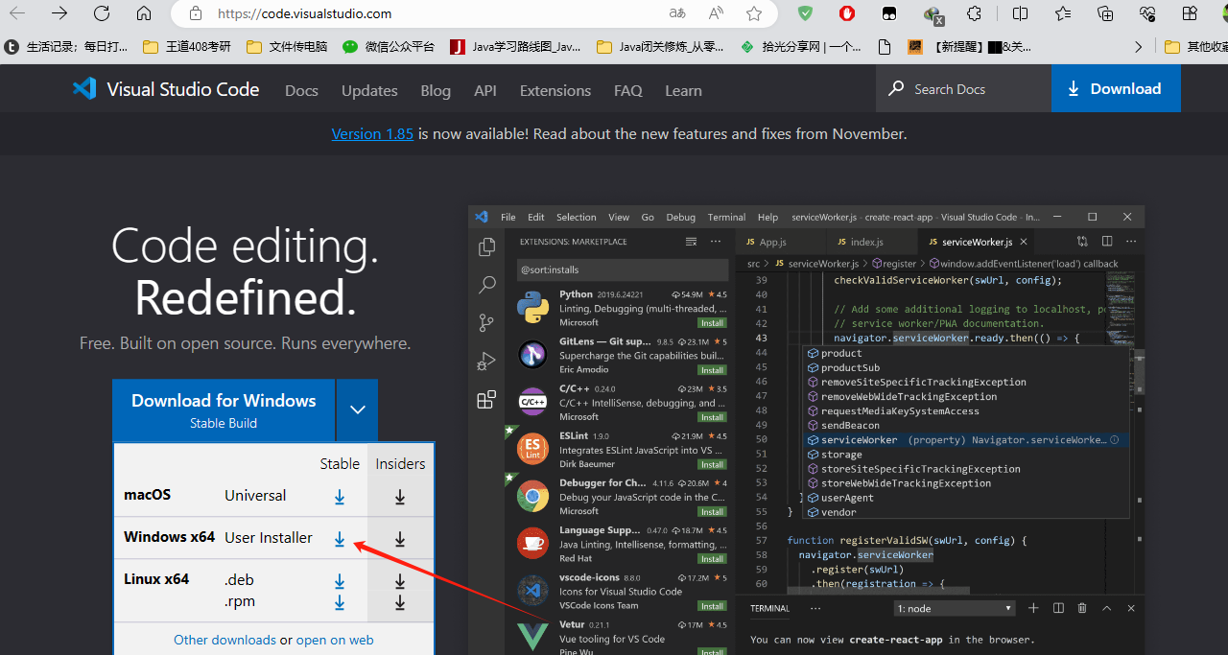Screen dimensions: 1228x655
Task: Collapse the download options dropdown chevron
Action: pos(358,409)
